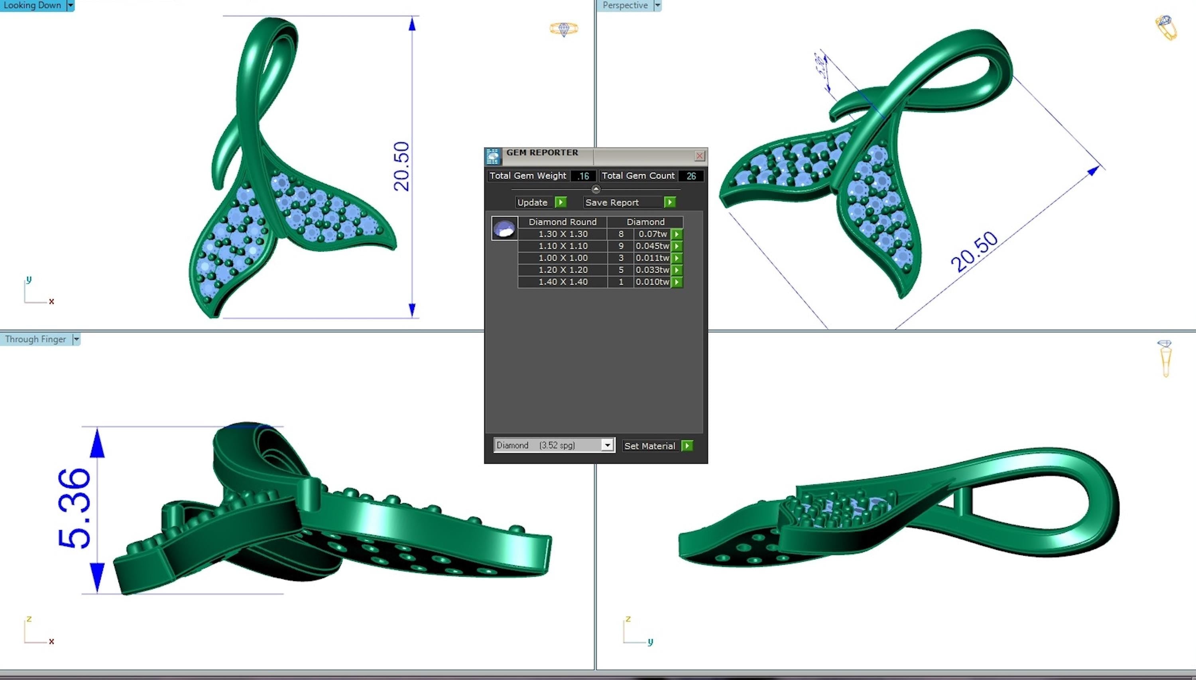Open the Diamond (3.52 spg) material dropdown

pos(607,445)
